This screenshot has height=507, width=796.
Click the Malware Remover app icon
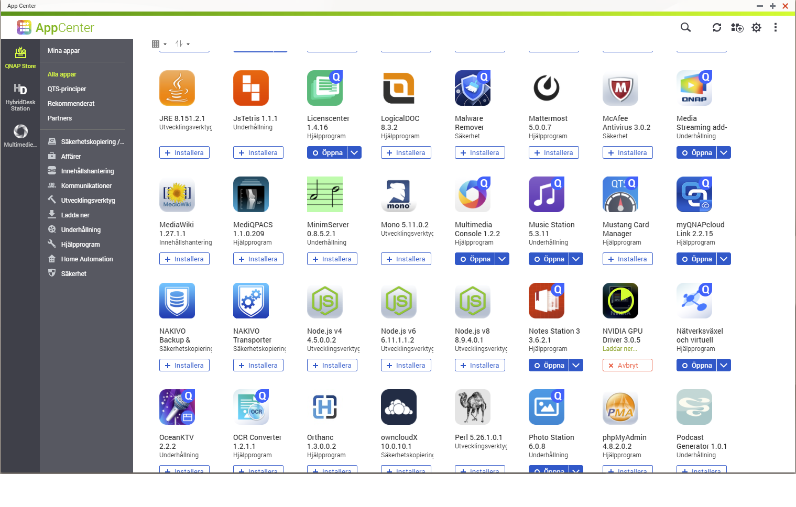pos(473,88)
